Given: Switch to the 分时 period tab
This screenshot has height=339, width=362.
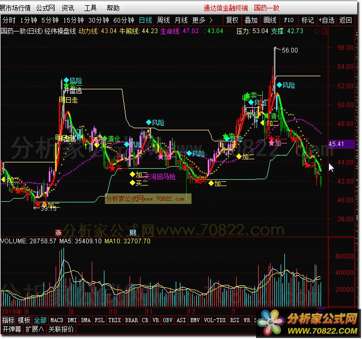Looking at the screenshot, I should coord(9,20).
